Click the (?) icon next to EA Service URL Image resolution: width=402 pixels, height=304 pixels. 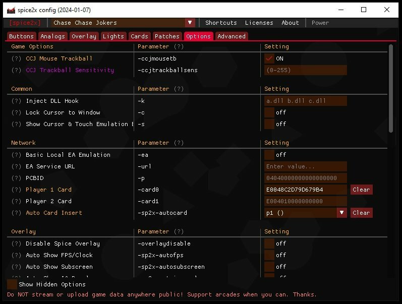17,166
